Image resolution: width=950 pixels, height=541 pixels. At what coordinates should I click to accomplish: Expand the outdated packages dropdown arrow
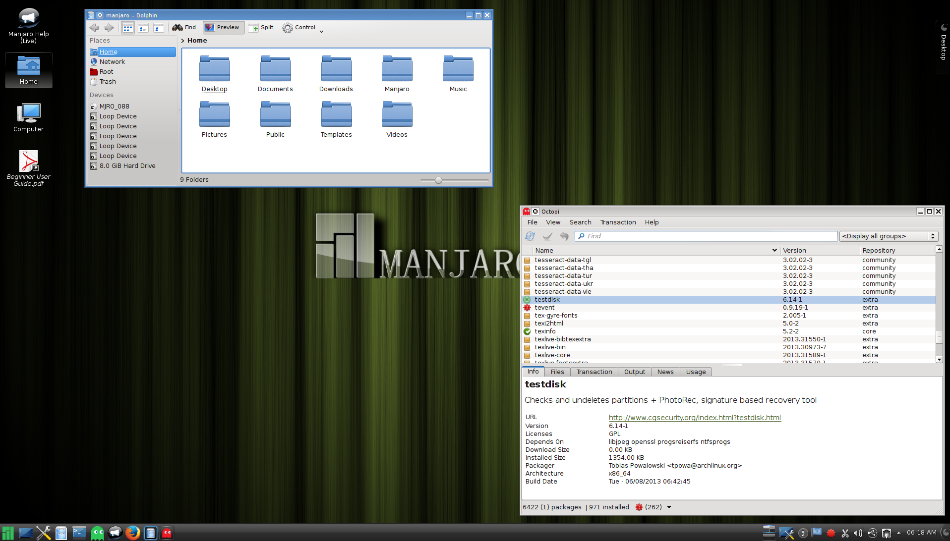point(669,507)
